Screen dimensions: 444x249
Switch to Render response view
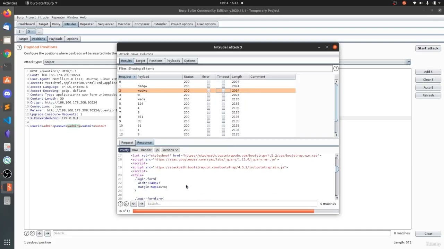point(146,150)
